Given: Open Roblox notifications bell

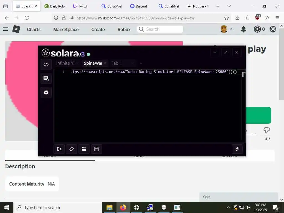Looking at the screenshot, I should point(244,29).
